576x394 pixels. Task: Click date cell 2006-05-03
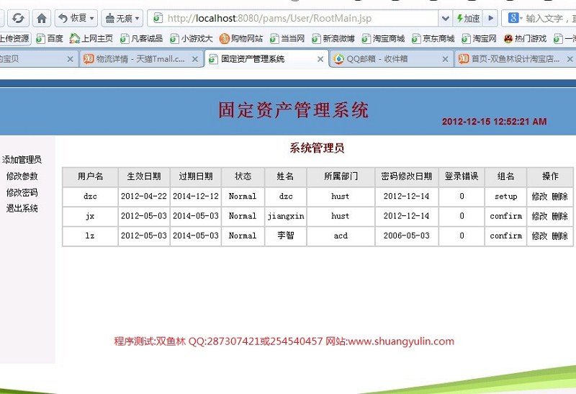click(x=407, y=236)
